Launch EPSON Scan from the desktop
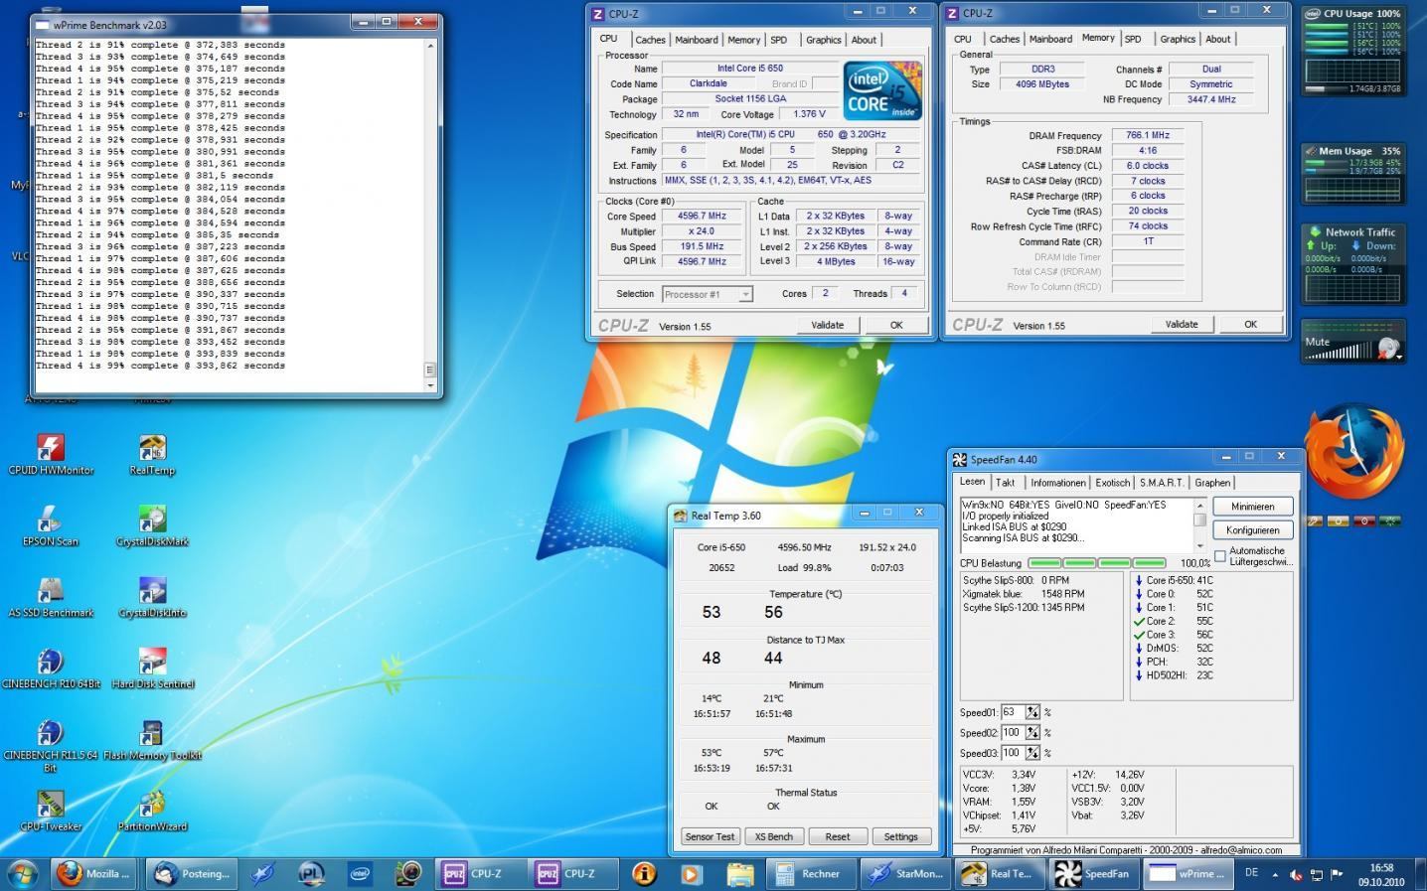The height and width of the screenshot is (891, 1427). coord(51,526)
